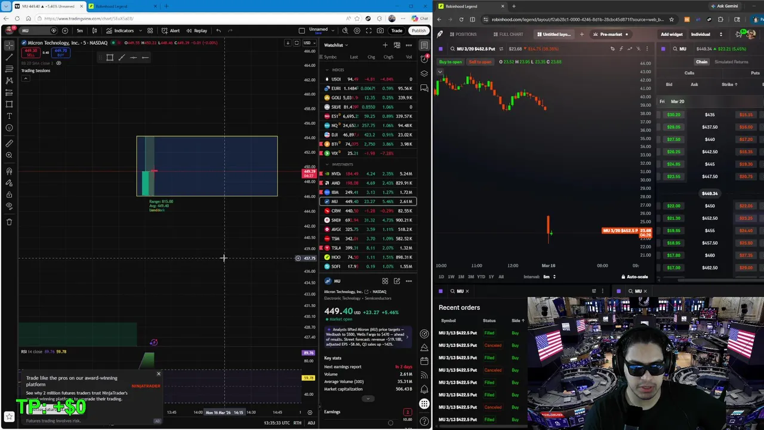
Task: Click the Trade button in TradingView
Action: pyautogui.click(x=397, y=30)
